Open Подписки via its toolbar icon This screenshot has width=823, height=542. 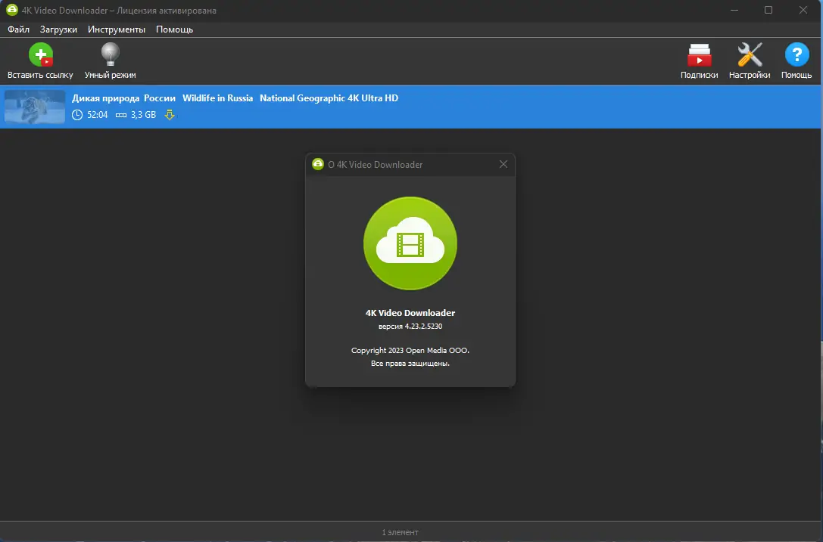698,54
